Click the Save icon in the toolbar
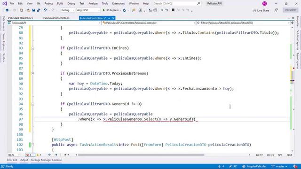The height and width of the screenshot is (169, 301). pos(33,10)
